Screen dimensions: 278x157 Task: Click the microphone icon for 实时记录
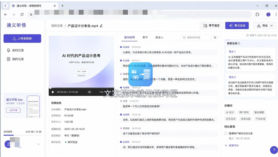point(8,50)
